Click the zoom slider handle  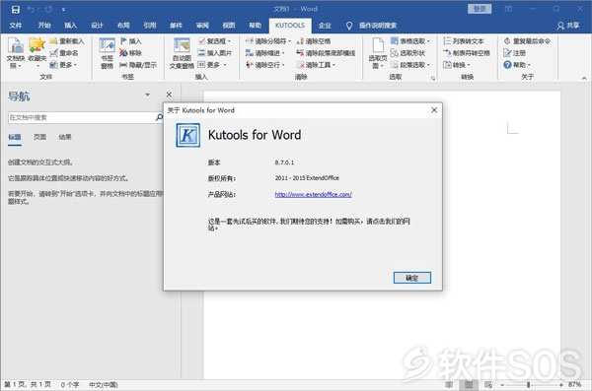(x=529, y=384)
